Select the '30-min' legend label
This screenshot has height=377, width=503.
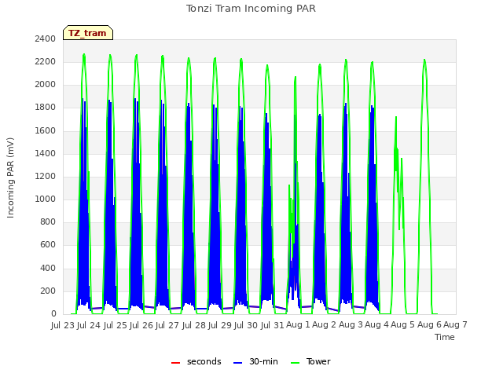pos(263,361)
